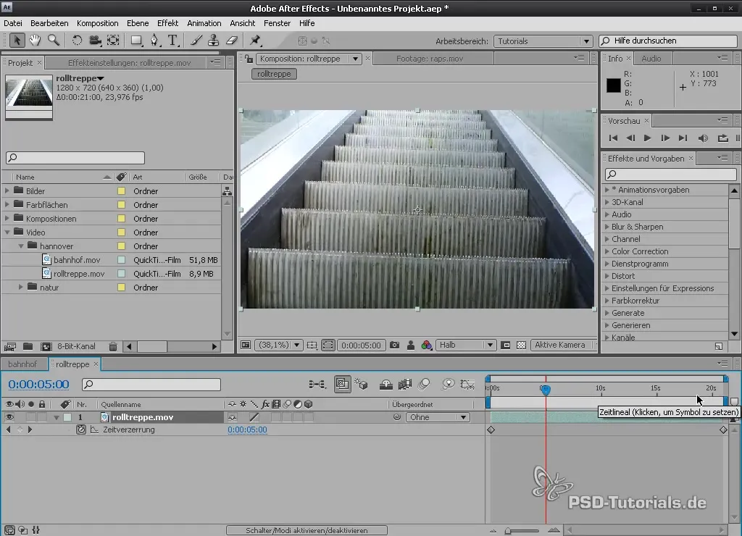Show channel options via RGB circles icon
742x536 pixels.
pos(426,346)
